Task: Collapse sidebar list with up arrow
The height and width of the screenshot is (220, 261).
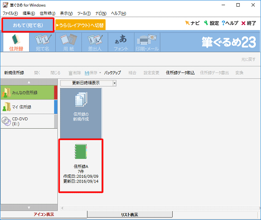Action: pos(29,82)
